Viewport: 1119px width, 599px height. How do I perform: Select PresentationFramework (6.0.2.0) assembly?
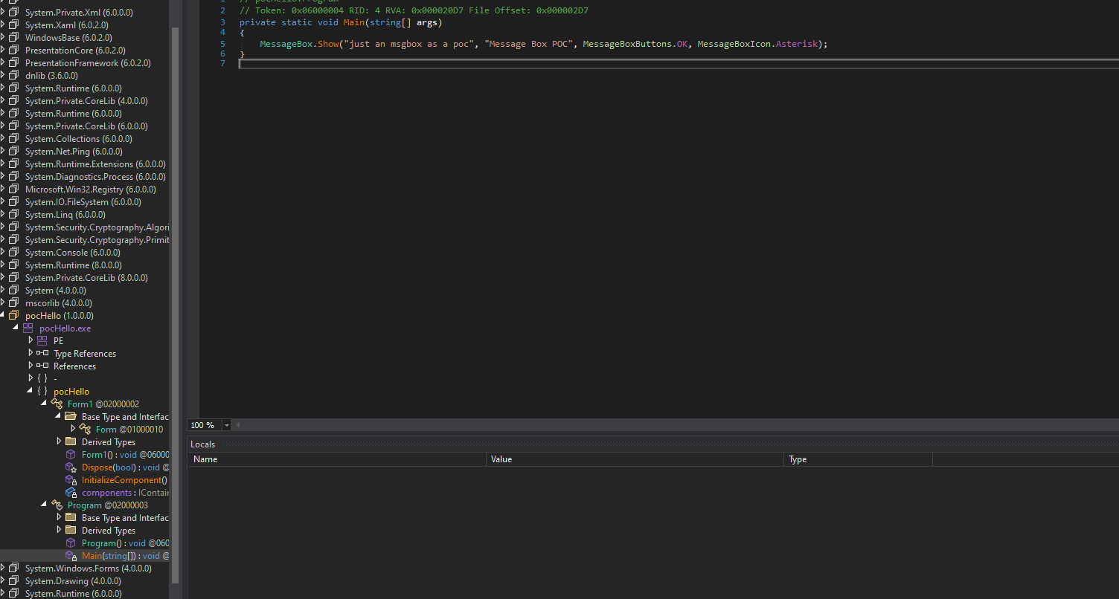(x=88, y=63)
